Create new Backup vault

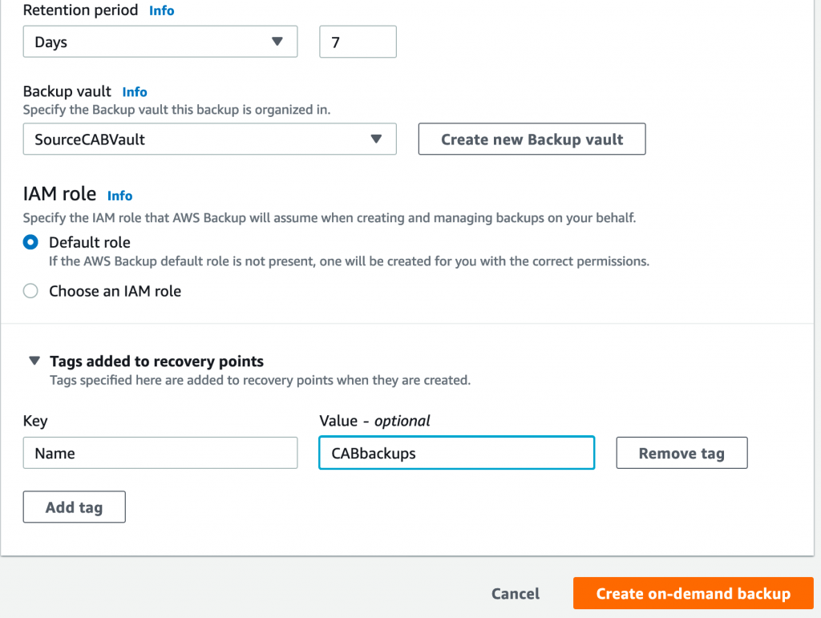pos(532,139)
